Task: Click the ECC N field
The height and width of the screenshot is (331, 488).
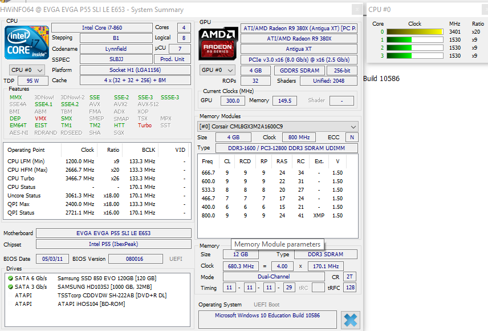Action: (x=352, y=137)
